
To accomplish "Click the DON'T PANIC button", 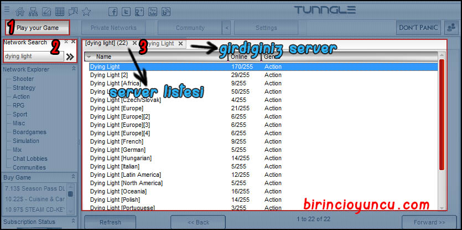I will [x=418, y=28].
